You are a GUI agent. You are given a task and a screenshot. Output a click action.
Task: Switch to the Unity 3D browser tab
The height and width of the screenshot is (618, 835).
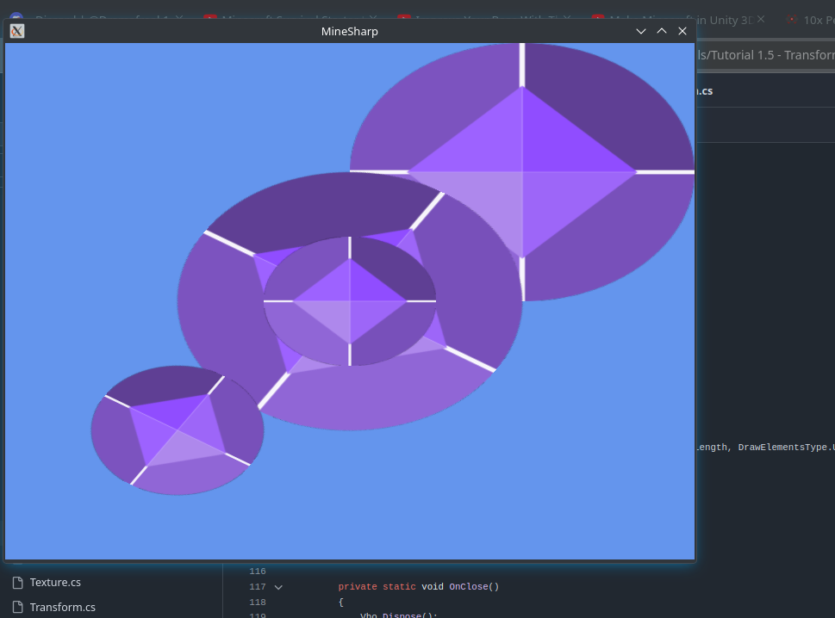pos(724,20)
